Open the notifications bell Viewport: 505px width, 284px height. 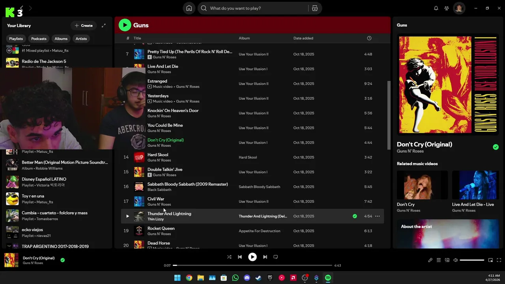[x=436, y=8]
